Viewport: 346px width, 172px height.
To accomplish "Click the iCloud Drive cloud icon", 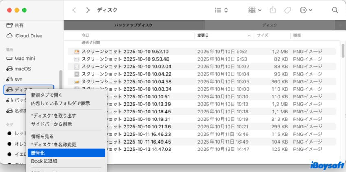I will click(x=9, y=36).
